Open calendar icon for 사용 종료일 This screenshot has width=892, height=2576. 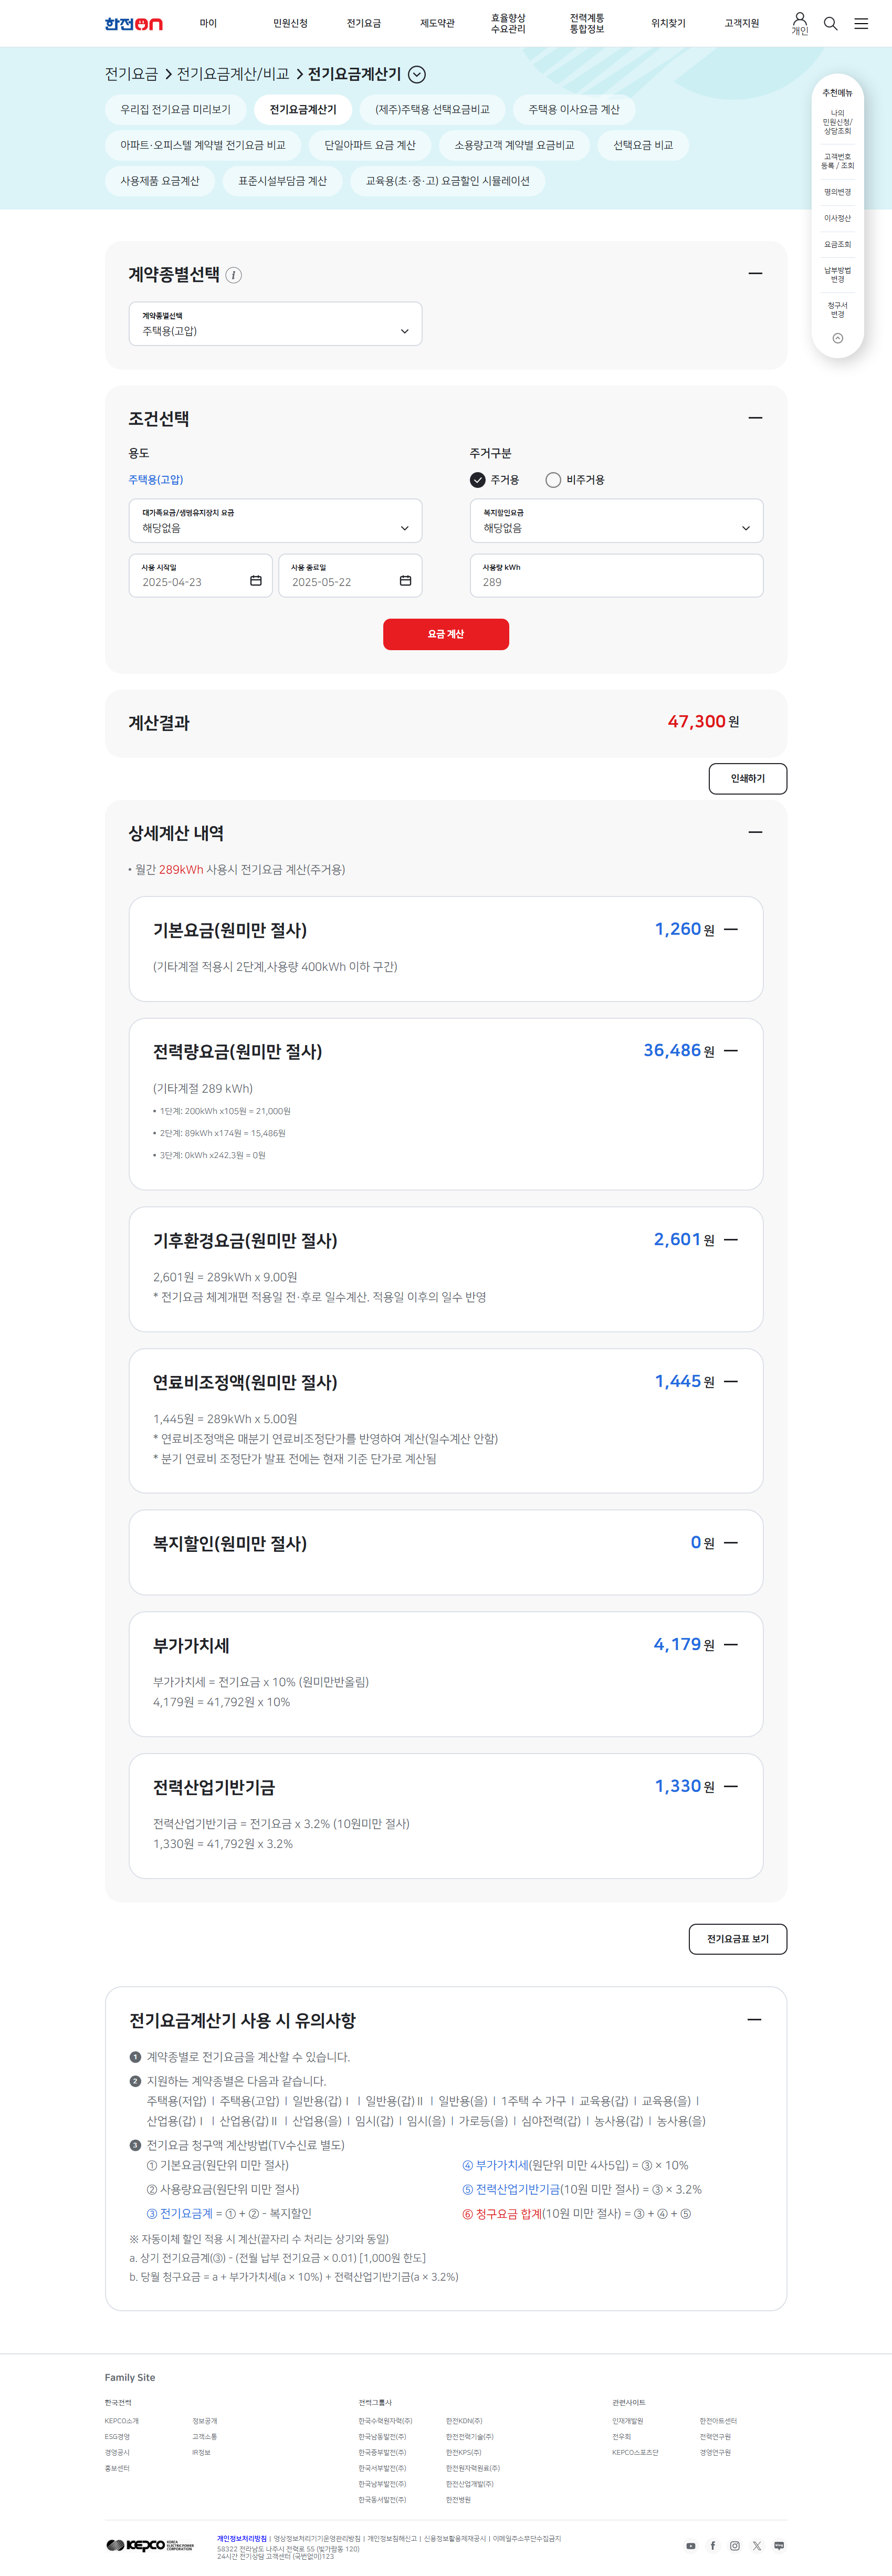pyautogui.click(x=406, y=581)
